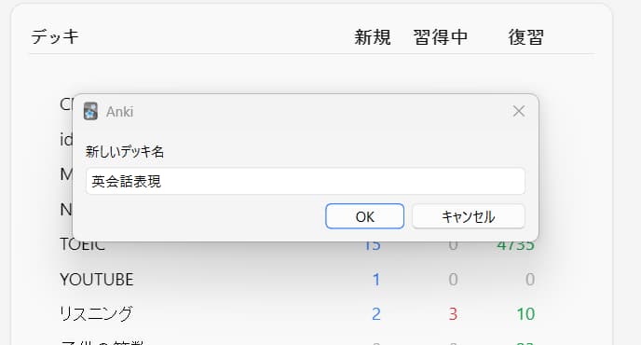This screenshot has width=641, height=345.
Task: Click the デッキ column header
Action: click(55, 37)
